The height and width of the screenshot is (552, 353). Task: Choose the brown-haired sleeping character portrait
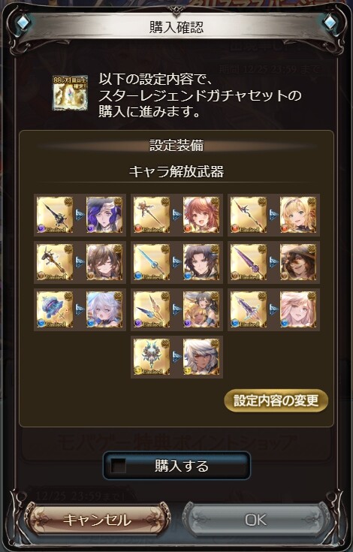point(104,262)
